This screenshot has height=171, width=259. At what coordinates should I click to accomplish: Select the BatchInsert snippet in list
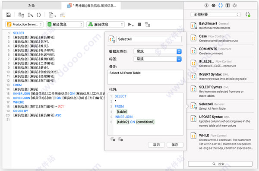tap(220, 25)
